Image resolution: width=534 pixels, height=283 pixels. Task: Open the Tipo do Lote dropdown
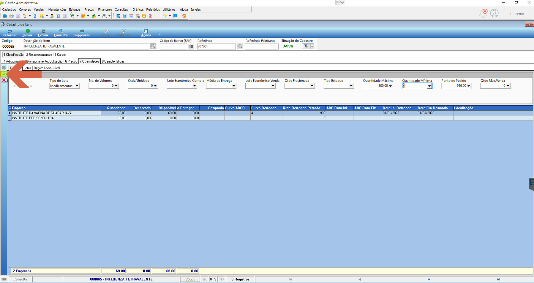[x=77, y=86]
